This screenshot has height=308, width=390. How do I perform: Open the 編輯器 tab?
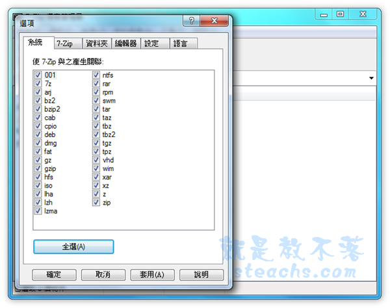(126, 44)
